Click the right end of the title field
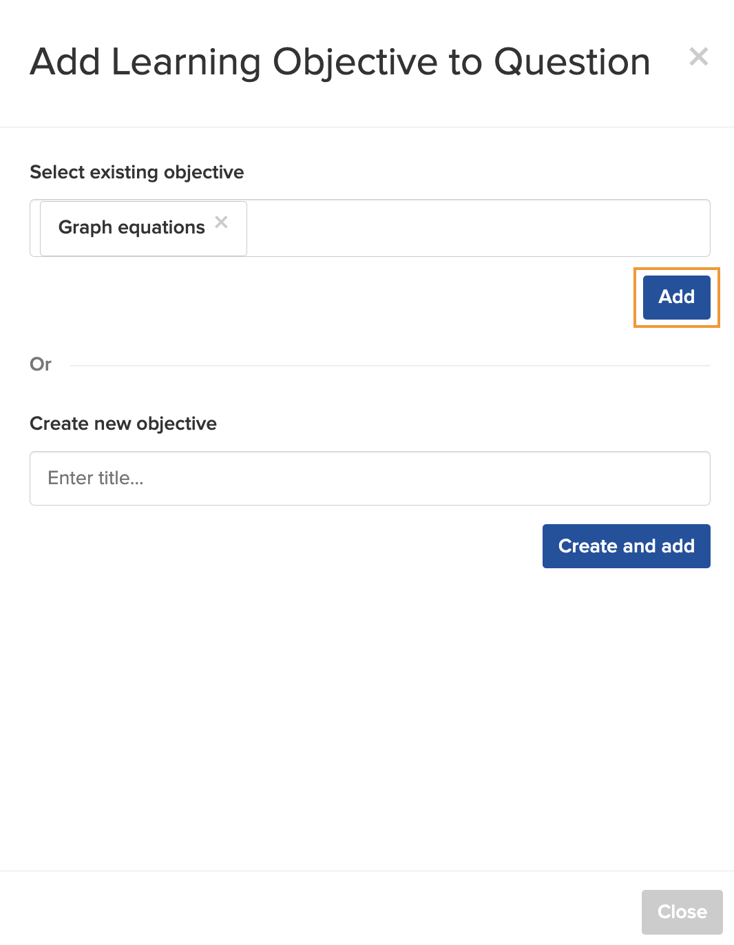This screenshot has width=734, height=945. tap(689, 478)
